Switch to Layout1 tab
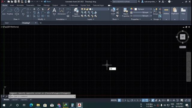 coord(15,100)
